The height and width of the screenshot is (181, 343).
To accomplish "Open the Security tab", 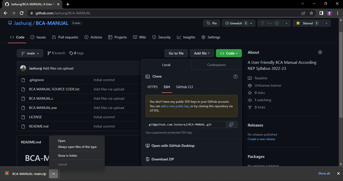I will tap(161, 37).
